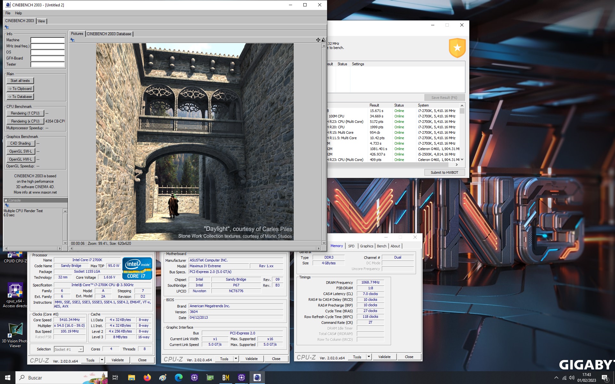The image size is (615, 384).
Task: Open the Socket #1 selection dropdown
Action: tap(69, 349)
